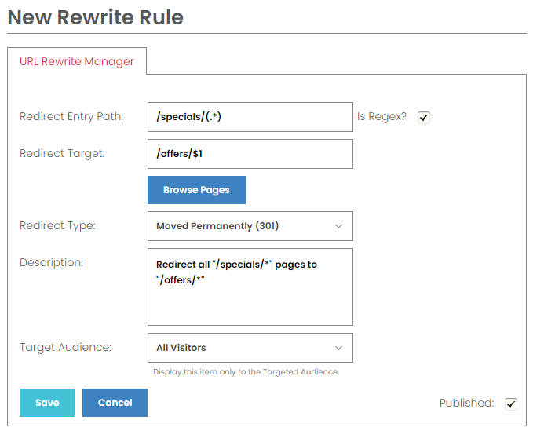Click the Redirect Entry Path: label
This screenshot has height=431, width=533.
pos(71,117)
